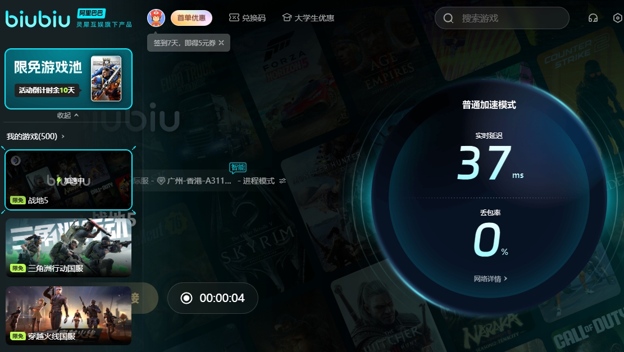Click the 加速中 status on 战地5
This screenshot has width=624, height=352.
tap(70, 181)
